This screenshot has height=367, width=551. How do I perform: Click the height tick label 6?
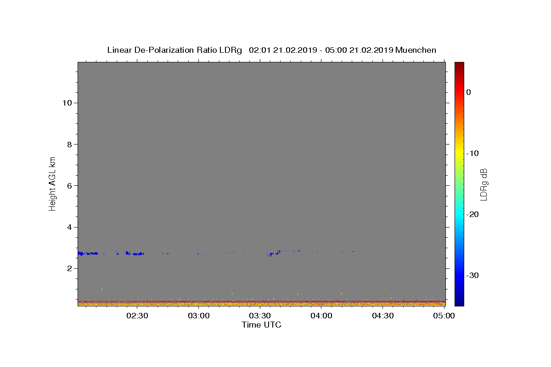click(x=69, y=186)
